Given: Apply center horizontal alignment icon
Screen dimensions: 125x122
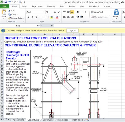Looking at the screenshot, I should (68, 17).
